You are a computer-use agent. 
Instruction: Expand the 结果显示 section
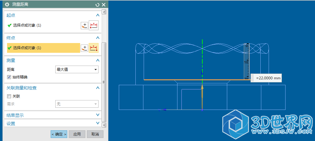click(98, 115)
